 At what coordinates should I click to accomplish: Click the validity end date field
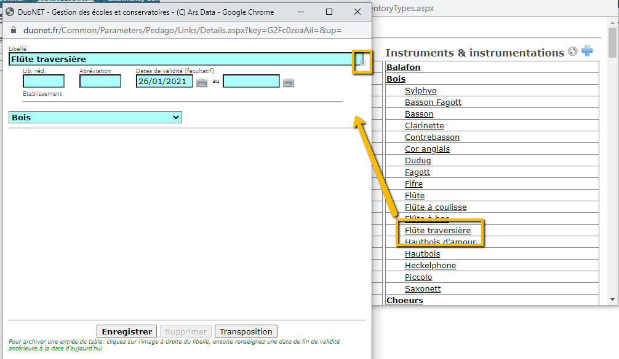(x=251, y=81)
